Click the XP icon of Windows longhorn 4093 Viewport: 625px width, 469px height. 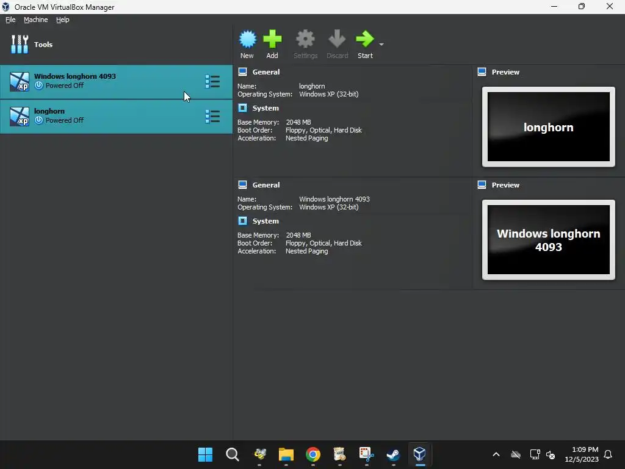coord(20,82)
